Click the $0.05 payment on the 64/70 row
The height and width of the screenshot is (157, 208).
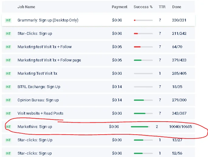tap(117, 47)
